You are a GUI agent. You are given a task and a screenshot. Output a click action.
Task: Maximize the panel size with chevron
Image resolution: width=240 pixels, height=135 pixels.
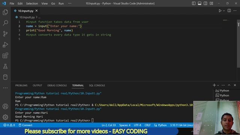(x=229, y=85)
